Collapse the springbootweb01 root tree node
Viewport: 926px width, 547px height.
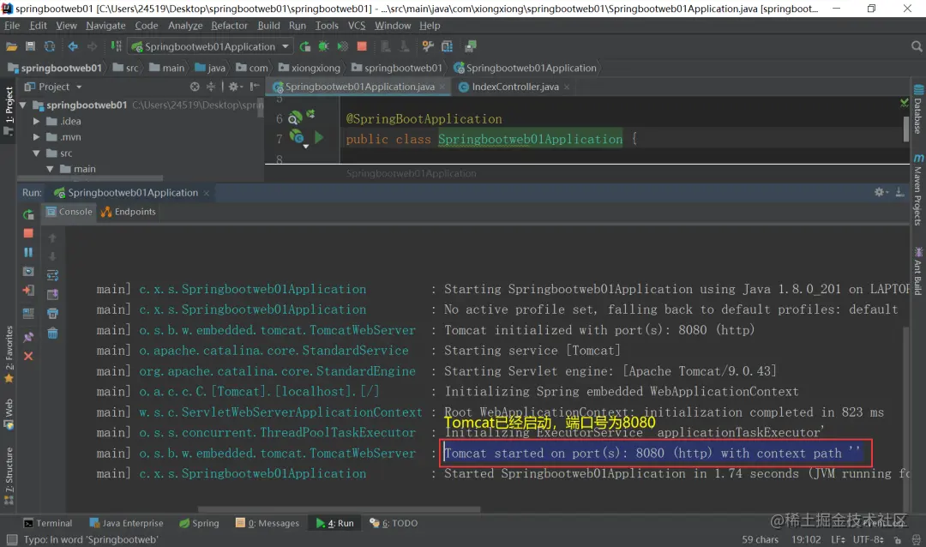click(x=23, y=105)
